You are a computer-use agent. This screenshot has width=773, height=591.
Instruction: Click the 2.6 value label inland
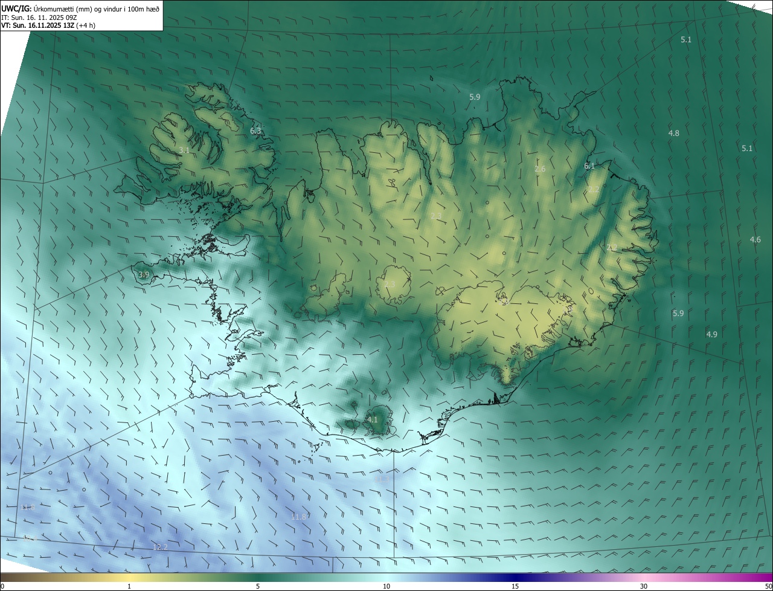tap(540, 169)
